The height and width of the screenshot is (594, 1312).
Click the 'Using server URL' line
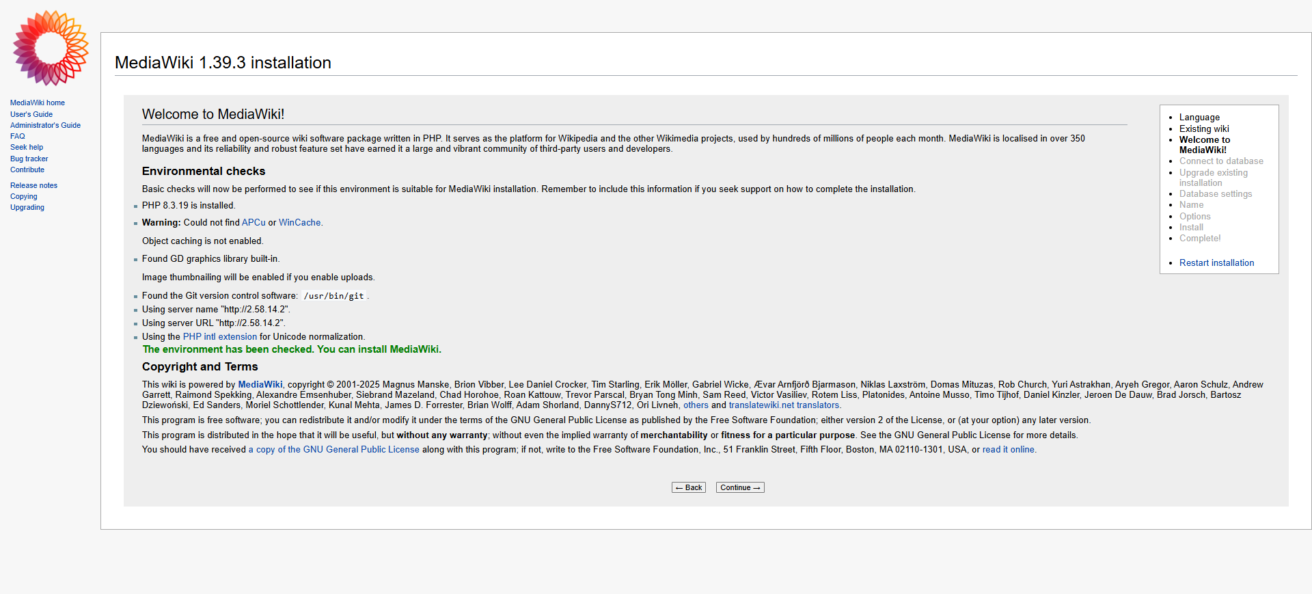click(214, 323)
